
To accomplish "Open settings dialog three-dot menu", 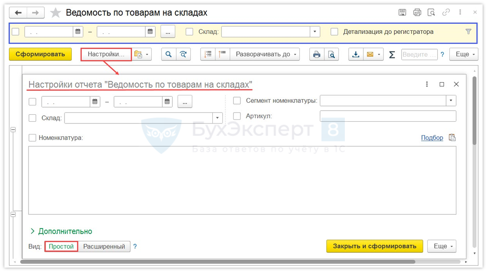I will coord(427,84).
